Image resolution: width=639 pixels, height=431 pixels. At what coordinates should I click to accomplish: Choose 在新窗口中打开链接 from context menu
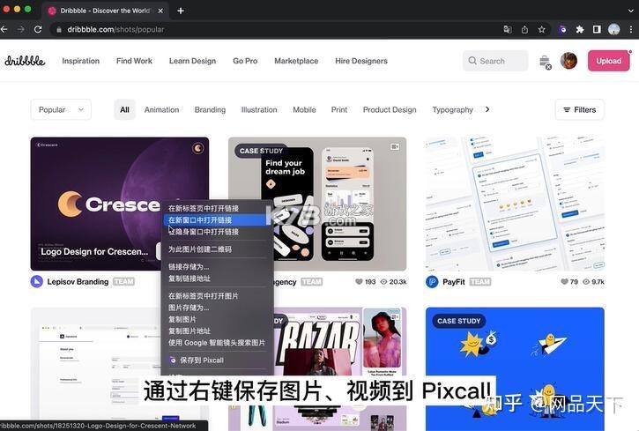(x=216, y=220)
